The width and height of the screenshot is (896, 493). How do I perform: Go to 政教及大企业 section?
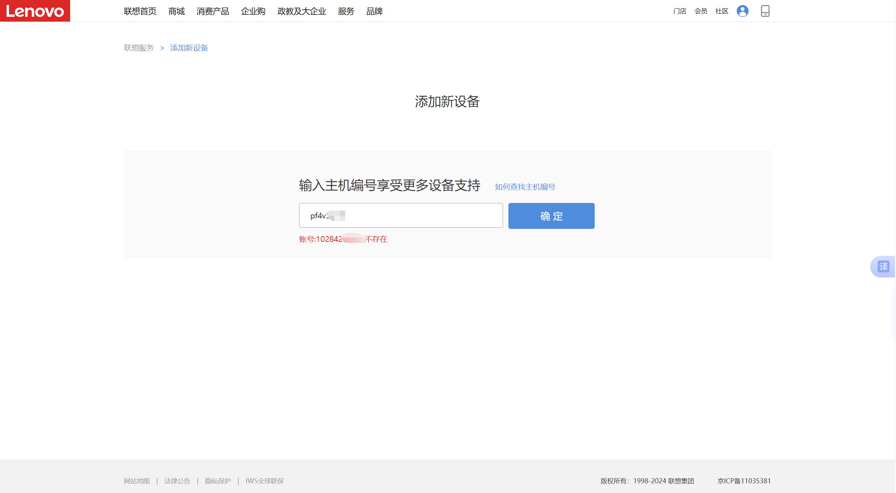point(302,12)
